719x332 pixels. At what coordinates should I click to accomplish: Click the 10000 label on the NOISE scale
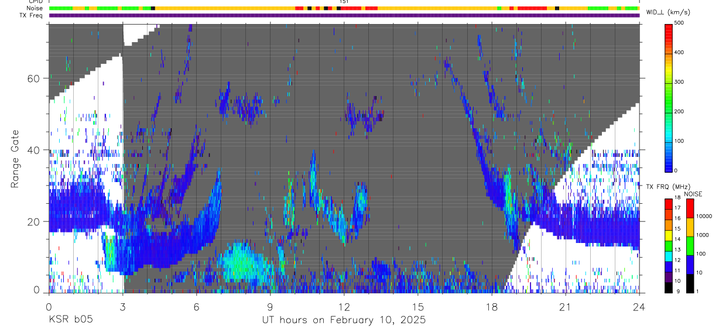(705, 217)
